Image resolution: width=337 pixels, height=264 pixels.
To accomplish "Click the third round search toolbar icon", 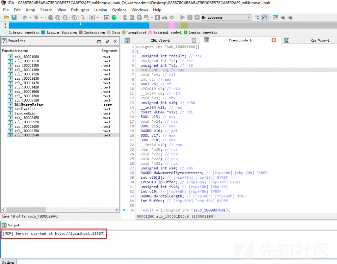I will (65, 18).
